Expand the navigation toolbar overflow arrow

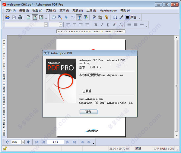[x=94, y=143]
